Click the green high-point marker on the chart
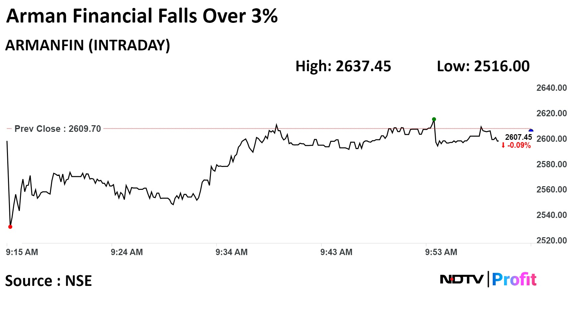Image resolution: width=573 pixels, height=322 pixels. tap(434, 119)
